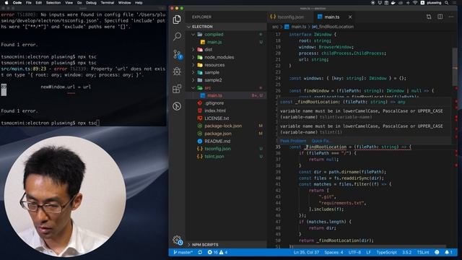Change encoding via UTF-8 indicator
This screenshot has height=260, width=462.
click(x=354, y=252)
